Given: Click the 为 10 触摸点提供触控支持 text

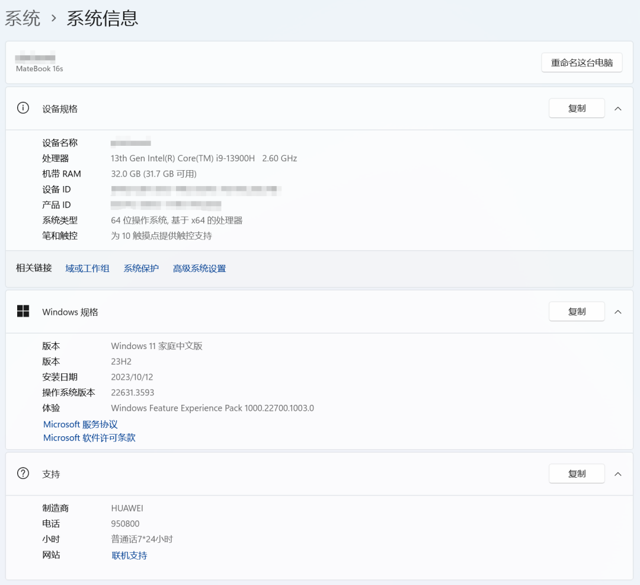Looking at the screenshot, I should 162,236.
